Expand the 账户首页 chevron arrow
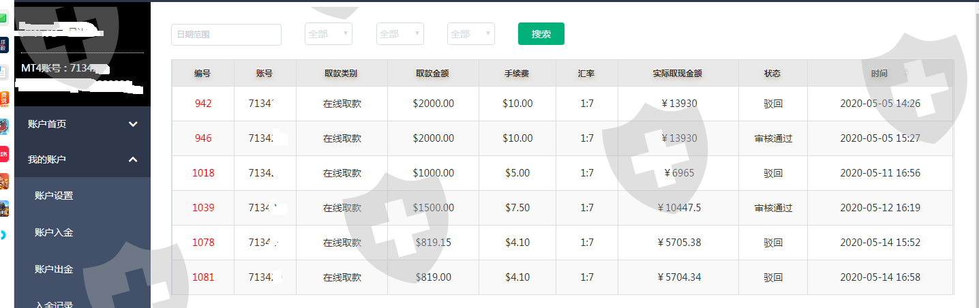The width and height of the screenshot is (979, 308). tap(133, 124)
